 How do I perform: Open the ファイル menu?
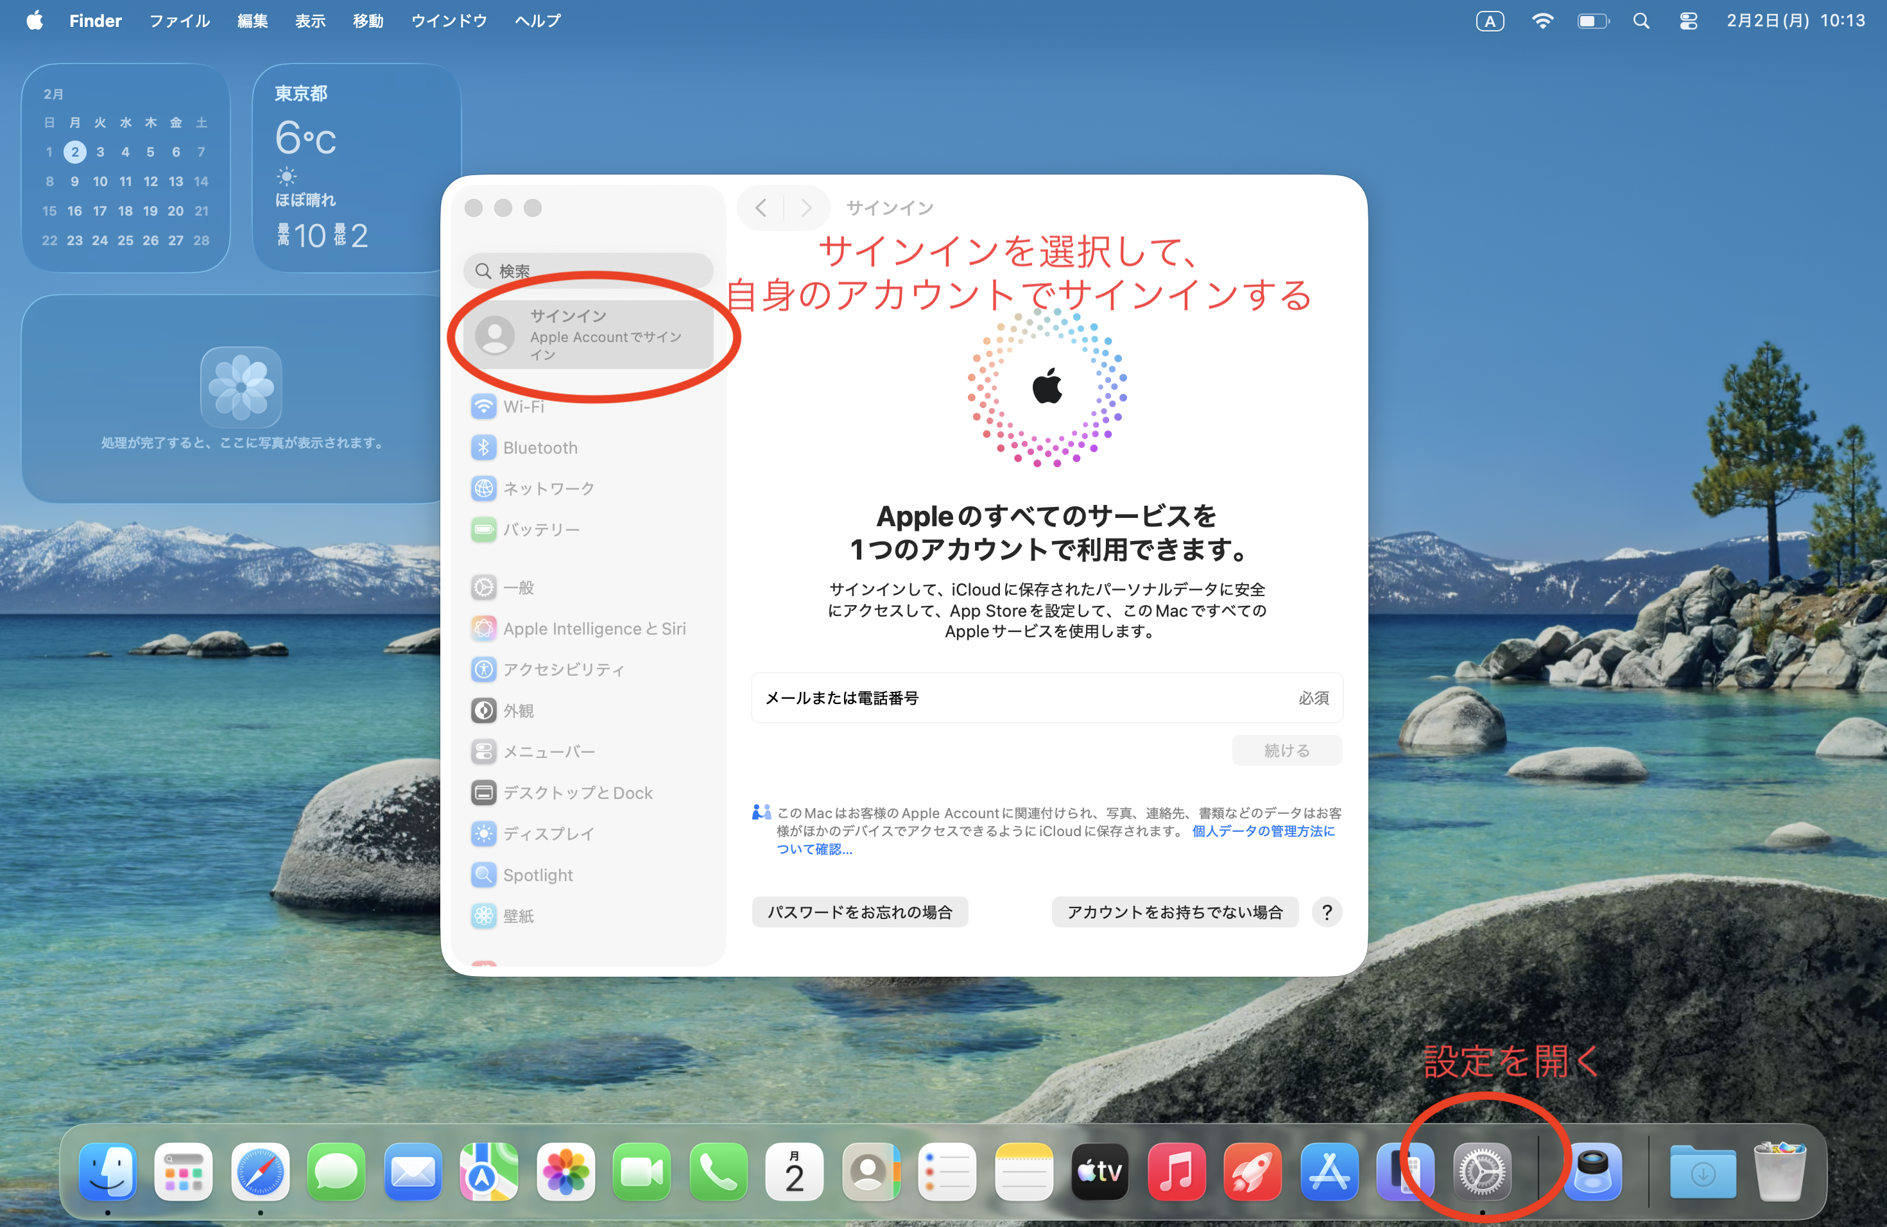(x=179, y=21)
